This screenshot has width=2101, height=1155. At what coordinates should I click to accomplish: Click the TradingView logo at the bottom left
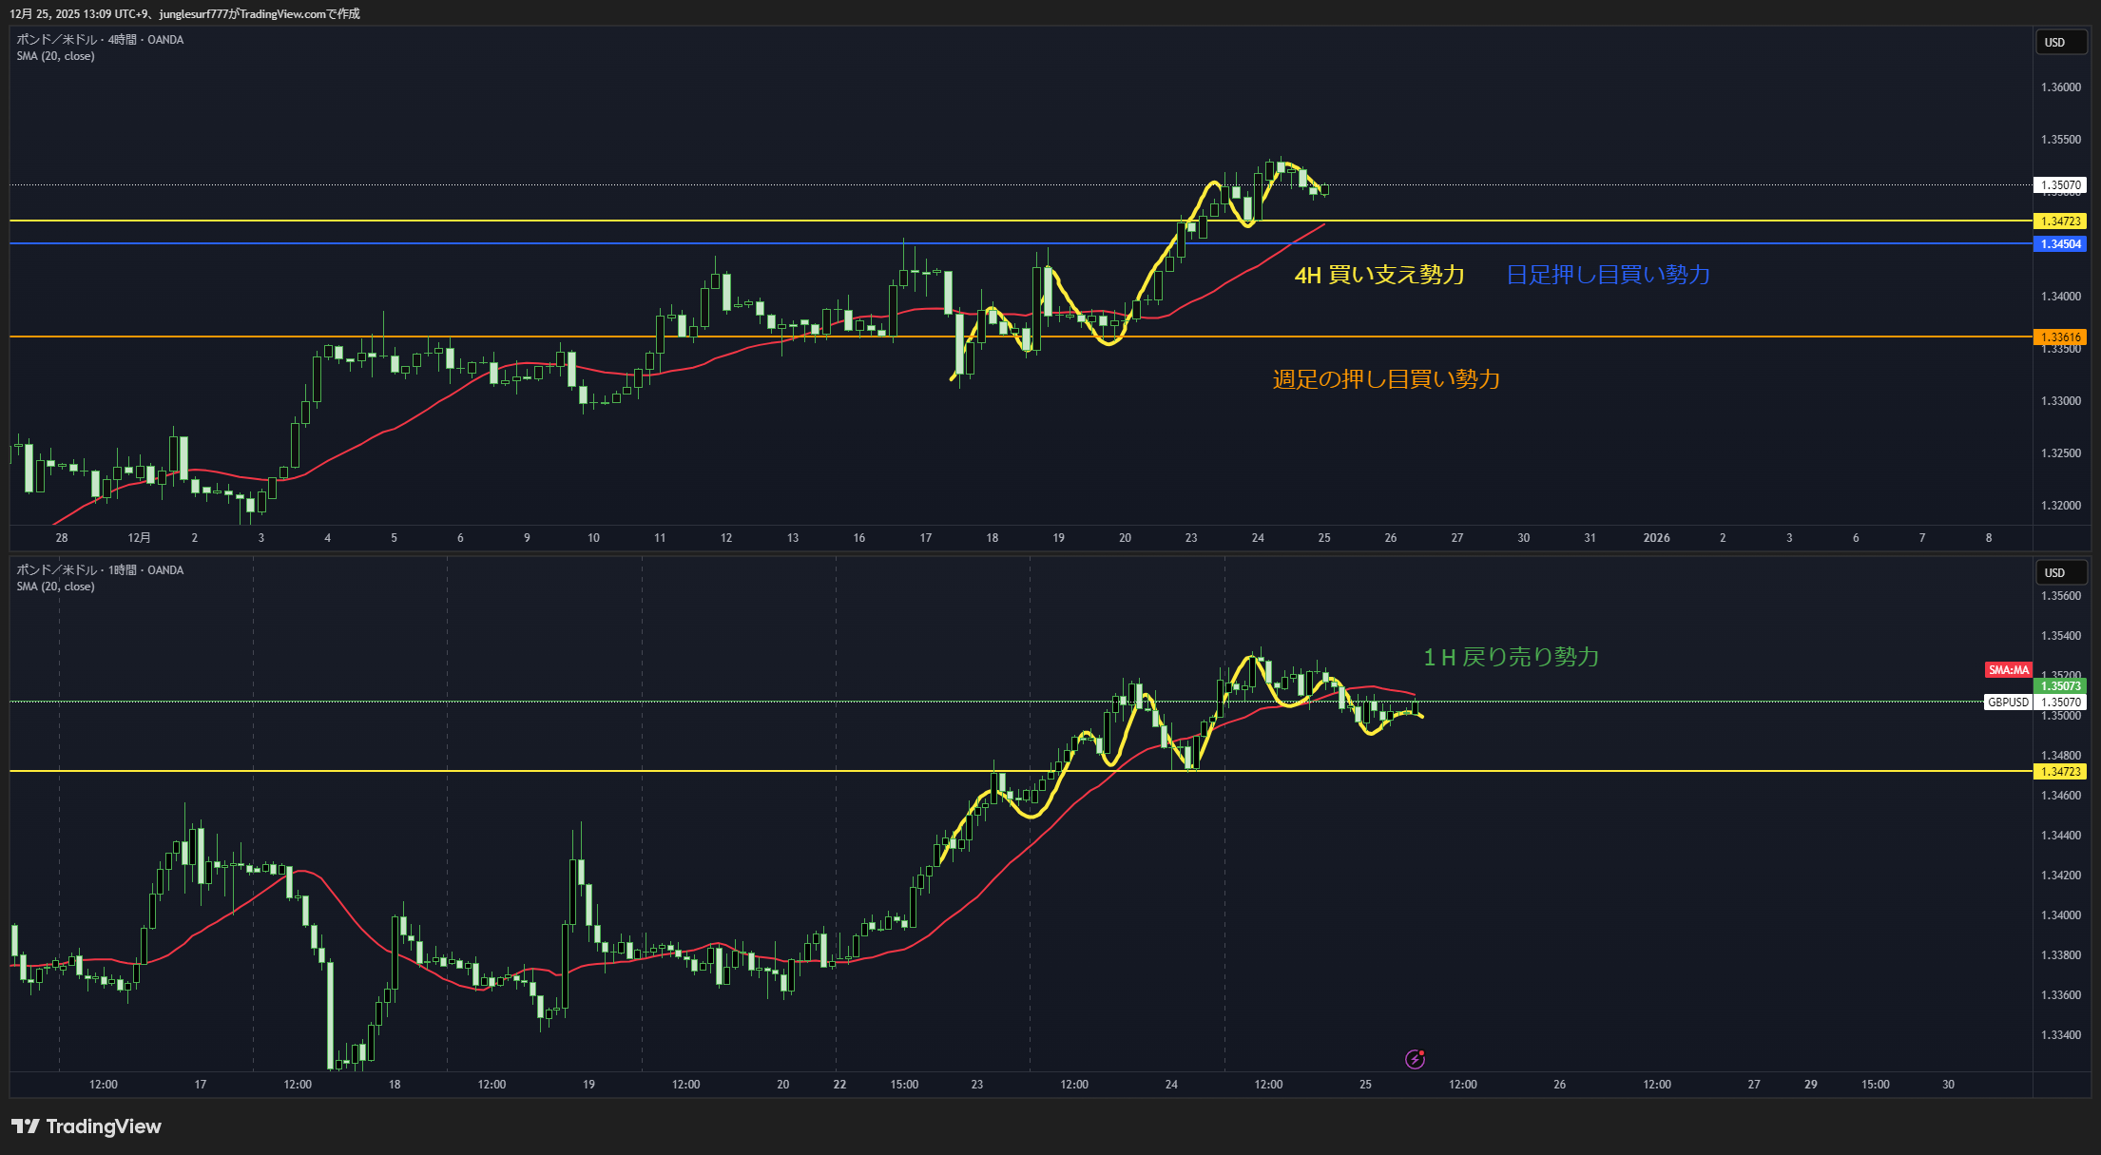tap(87, 1126)
